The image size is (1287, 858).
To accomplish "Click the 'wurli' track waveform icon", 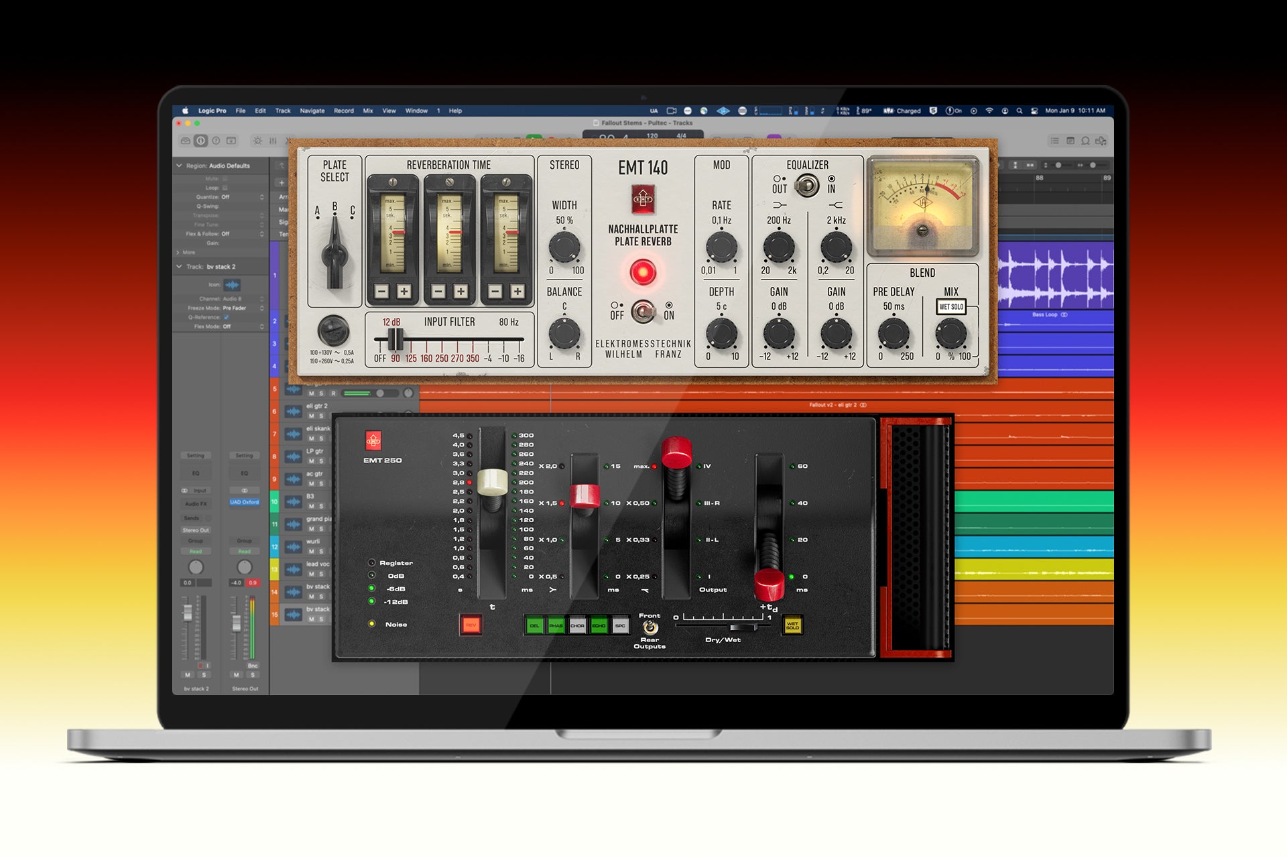I will click(x=293, y=546).
